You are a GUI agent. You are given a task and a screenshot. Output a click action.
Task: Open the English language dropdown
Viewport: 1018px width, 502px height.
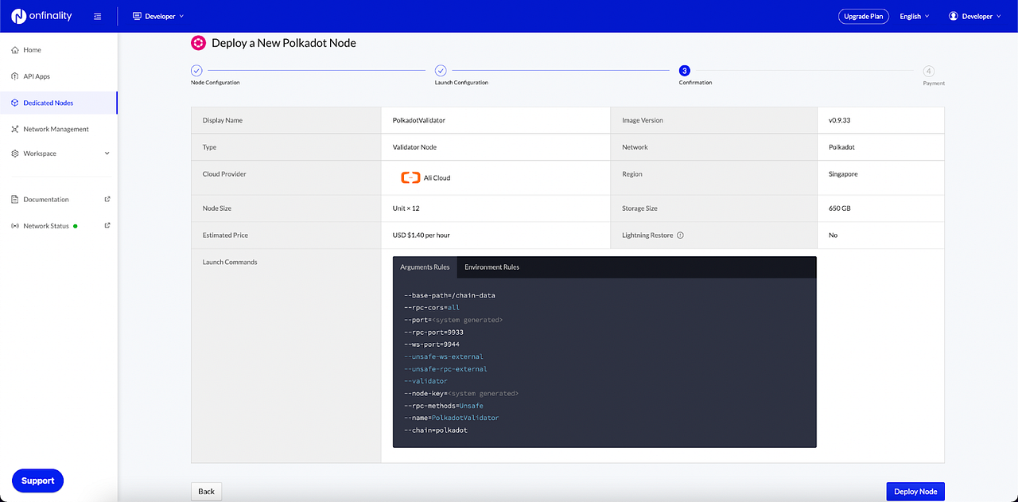pyautogui.click(x=914, y=16)
